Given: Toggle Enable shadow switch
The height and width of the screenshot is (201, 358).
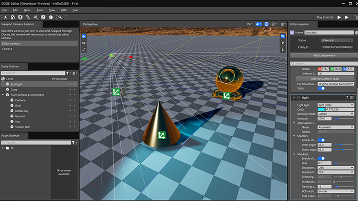Looking at the screenshot, I should [321, 158].
